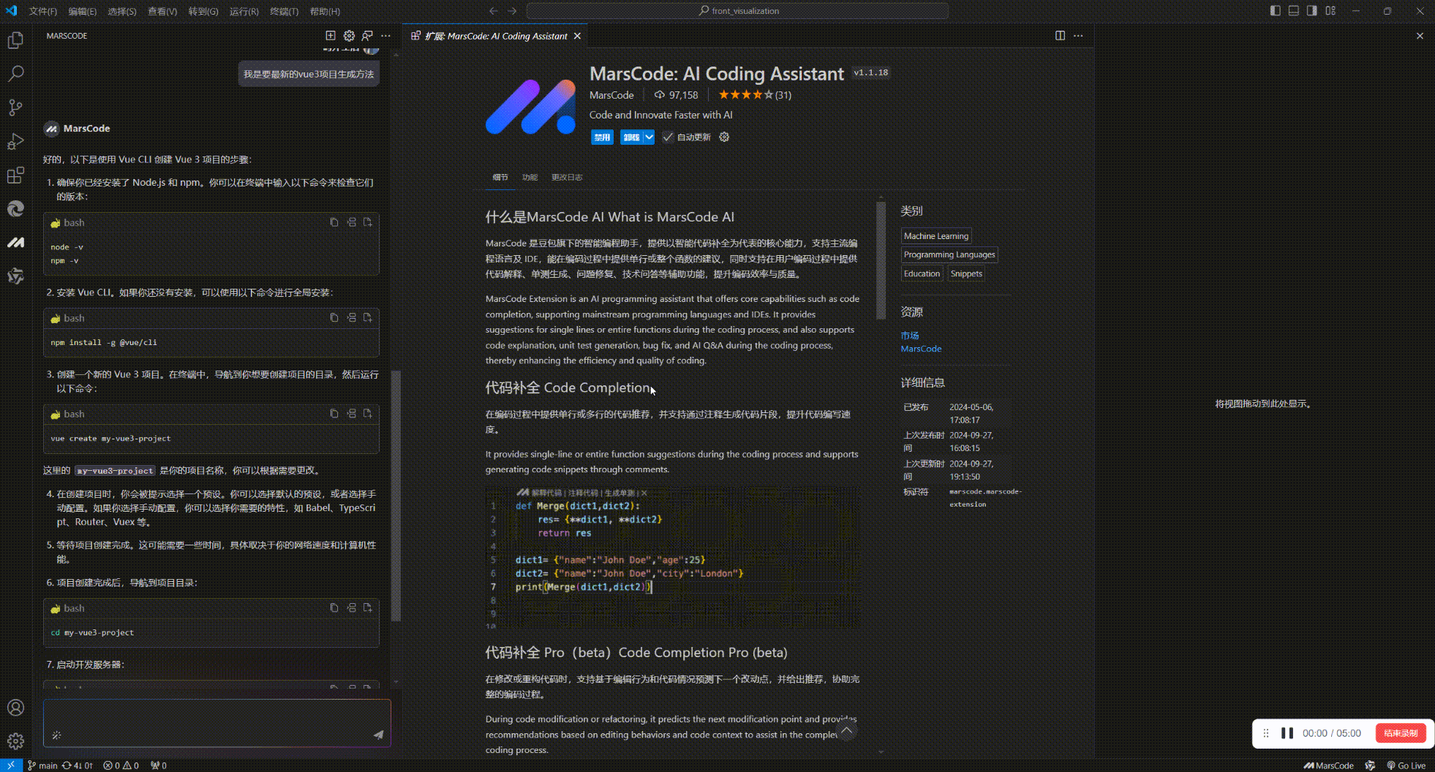
Task: Send the chat message in MarsCode
Action: (x=378, y=735)
